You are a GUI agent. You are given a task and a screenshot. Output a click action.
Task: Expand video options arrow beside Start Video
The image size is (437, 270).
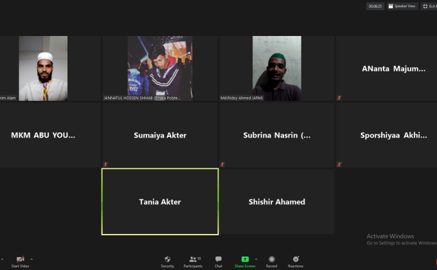click(31, 259)
